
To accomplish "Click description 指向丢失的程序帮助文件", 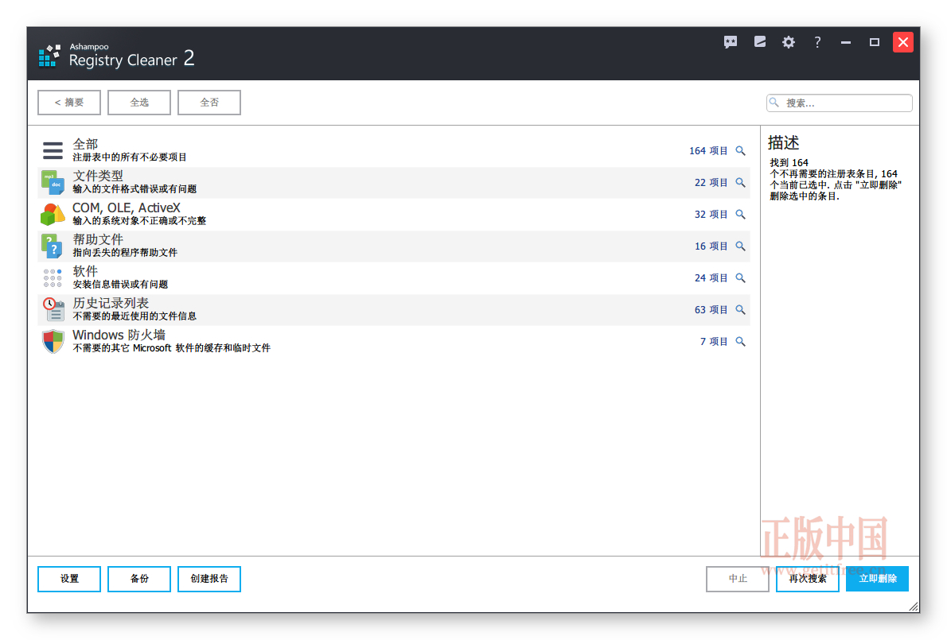I will 125,253.
